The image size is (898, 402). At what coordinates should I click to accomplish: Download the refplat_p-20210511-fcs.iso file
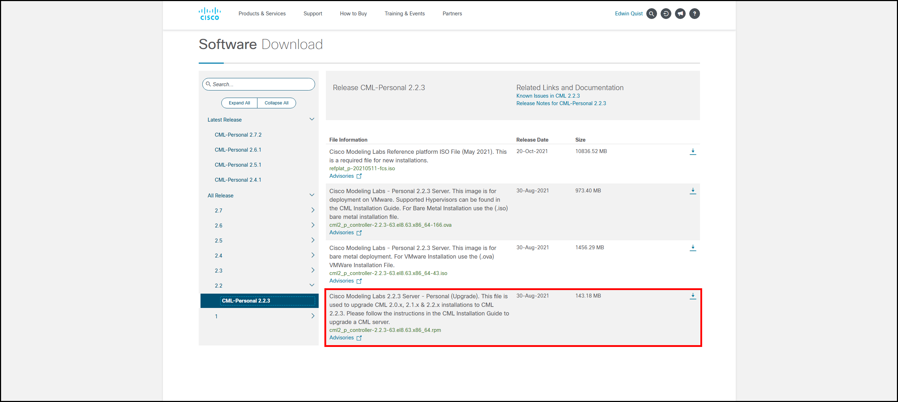[693, 152]
